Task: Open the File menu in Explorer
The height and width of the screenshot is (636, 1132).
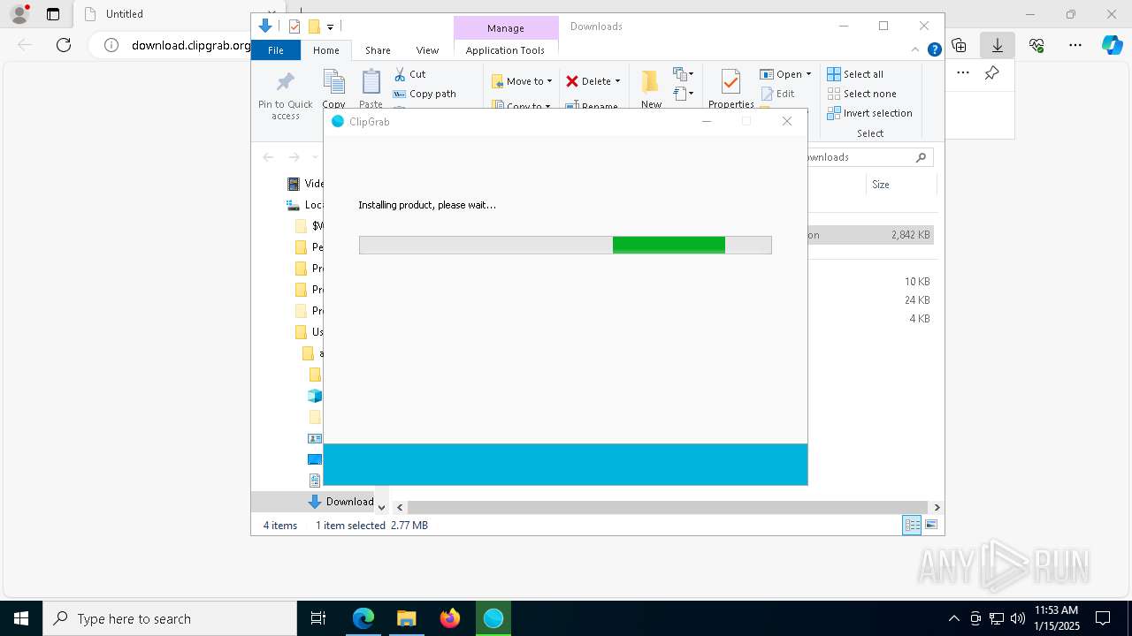Action: [x=276, y=50]
